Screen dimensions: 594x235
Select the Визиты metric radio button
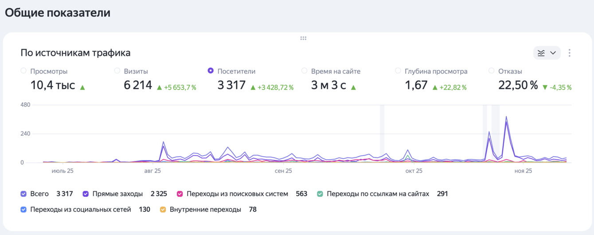(x=117, y=70)
